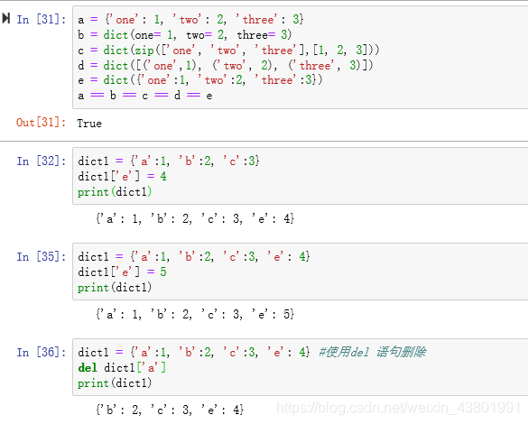Place cursor on line a = {'one': 1, ...}
528x424 pixels.
pyautogui.click(x=190, y=19)
